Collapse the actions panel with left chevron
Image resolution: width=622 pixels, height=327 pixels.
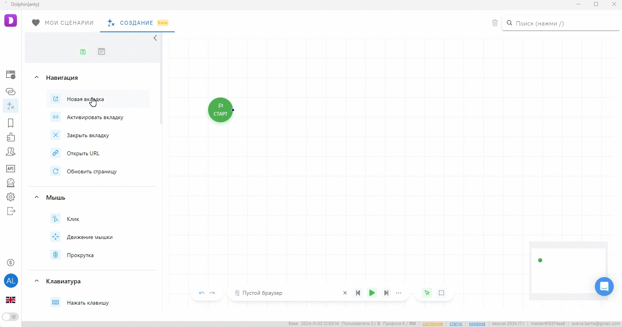pyautogui.click(x=155, y=38)
